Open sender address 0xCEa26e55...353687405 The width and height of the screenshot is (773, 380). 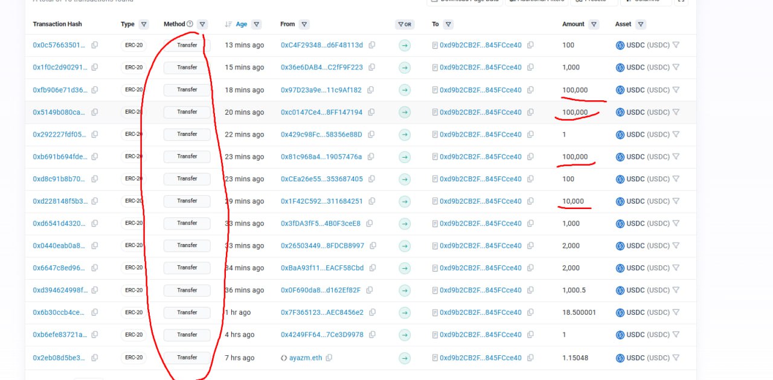[x=322, y=179]
